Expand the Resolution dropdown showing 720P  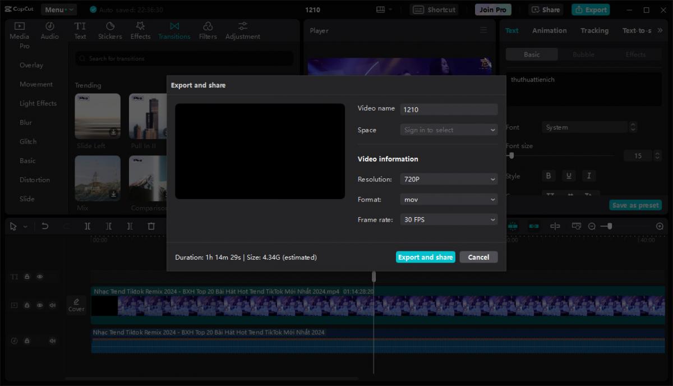coord(449,180)
